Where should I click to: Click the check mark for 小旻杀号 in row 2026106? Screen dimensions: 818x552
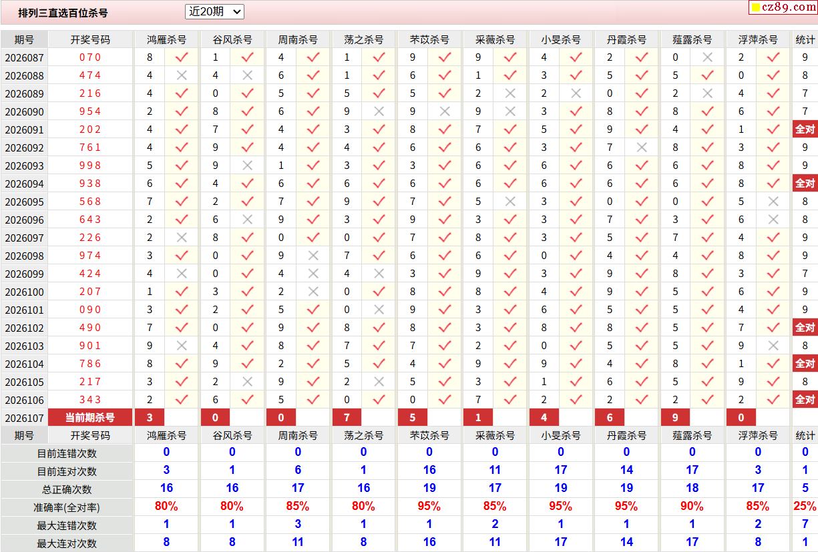[576, 400]
